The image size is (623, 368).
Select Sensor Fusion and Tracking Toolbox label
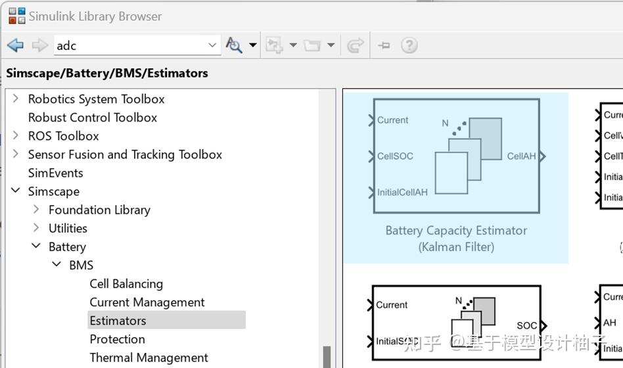tap(125, 154)
